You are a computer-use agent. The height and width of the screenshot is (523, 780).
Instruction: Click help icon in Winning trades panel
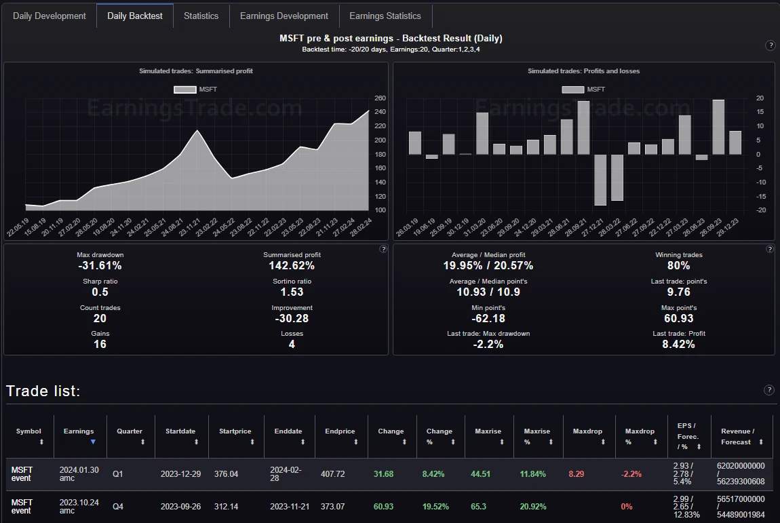[769, 249]
